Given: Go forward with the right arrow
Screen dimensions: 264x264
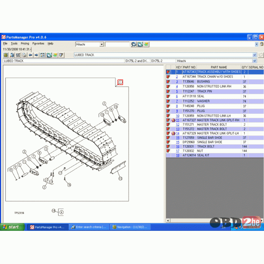Looking at the screenshot, I should (36, 55).
